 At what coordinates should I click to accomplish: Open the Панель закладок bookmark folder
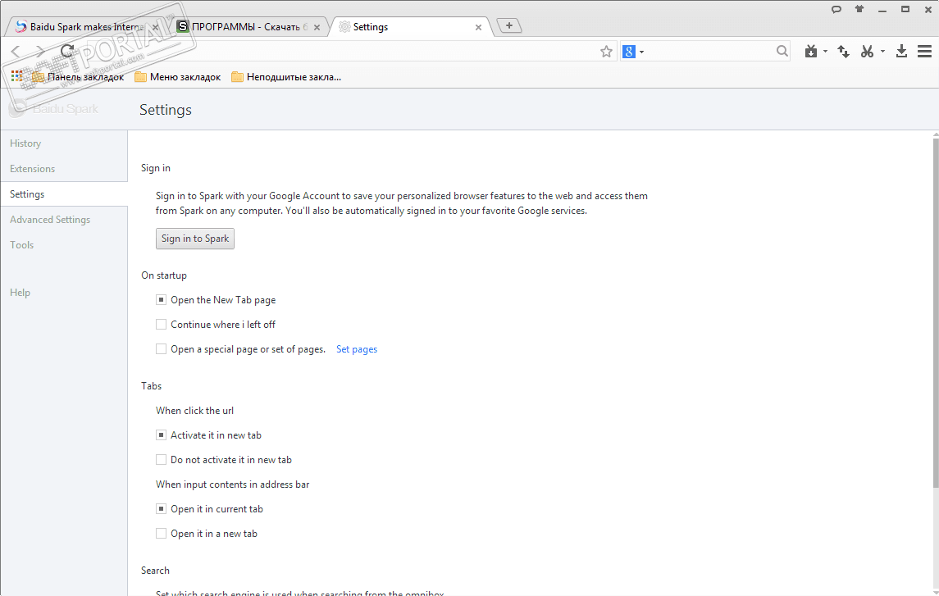[78, 76]
